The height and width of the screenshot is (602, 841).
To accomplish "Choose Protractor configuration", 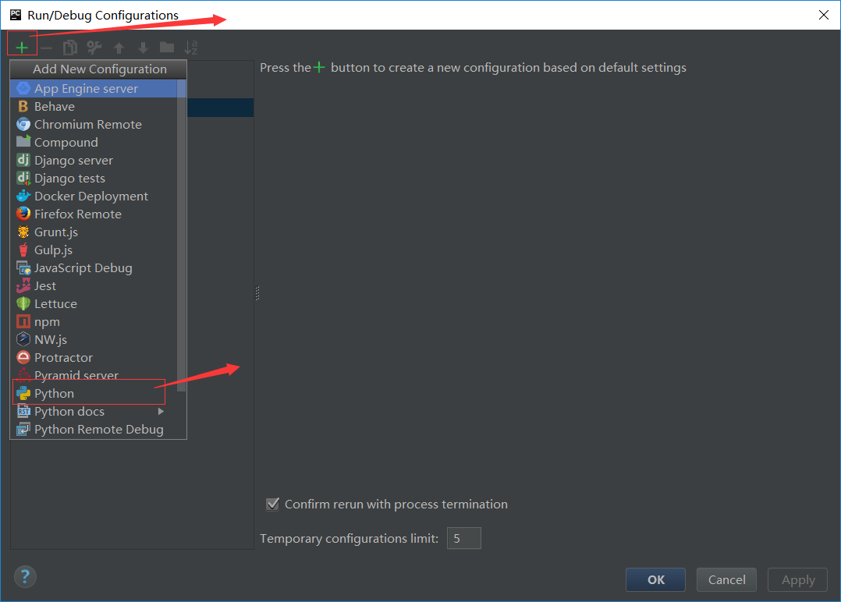I will coord(94,358).
